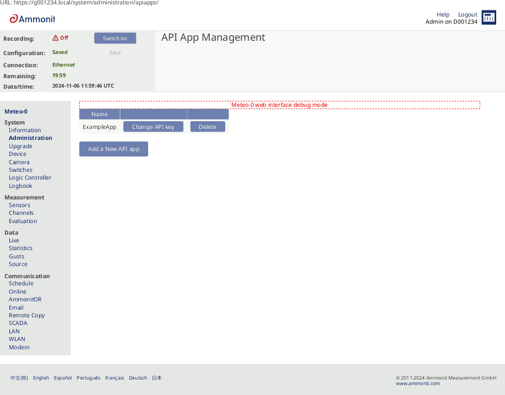Open the Logbook page

pos(20,186)
